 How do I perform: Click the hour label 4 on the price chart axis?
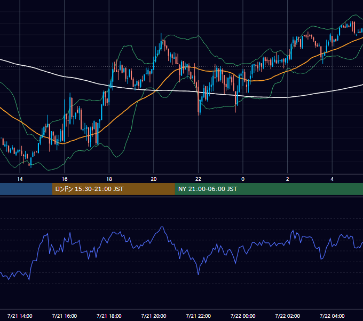click(332, 179)
